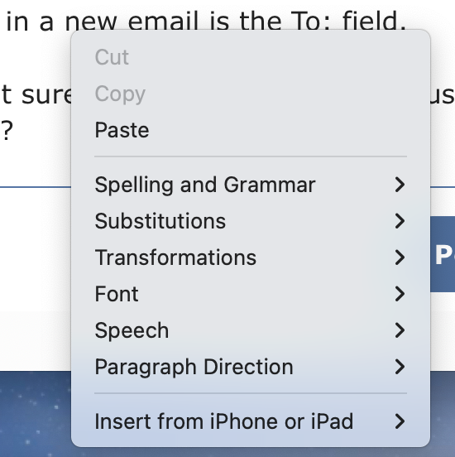Open the Insert from iPhone or iPad submenu
455x457 pixels.
tap(251, 421)
